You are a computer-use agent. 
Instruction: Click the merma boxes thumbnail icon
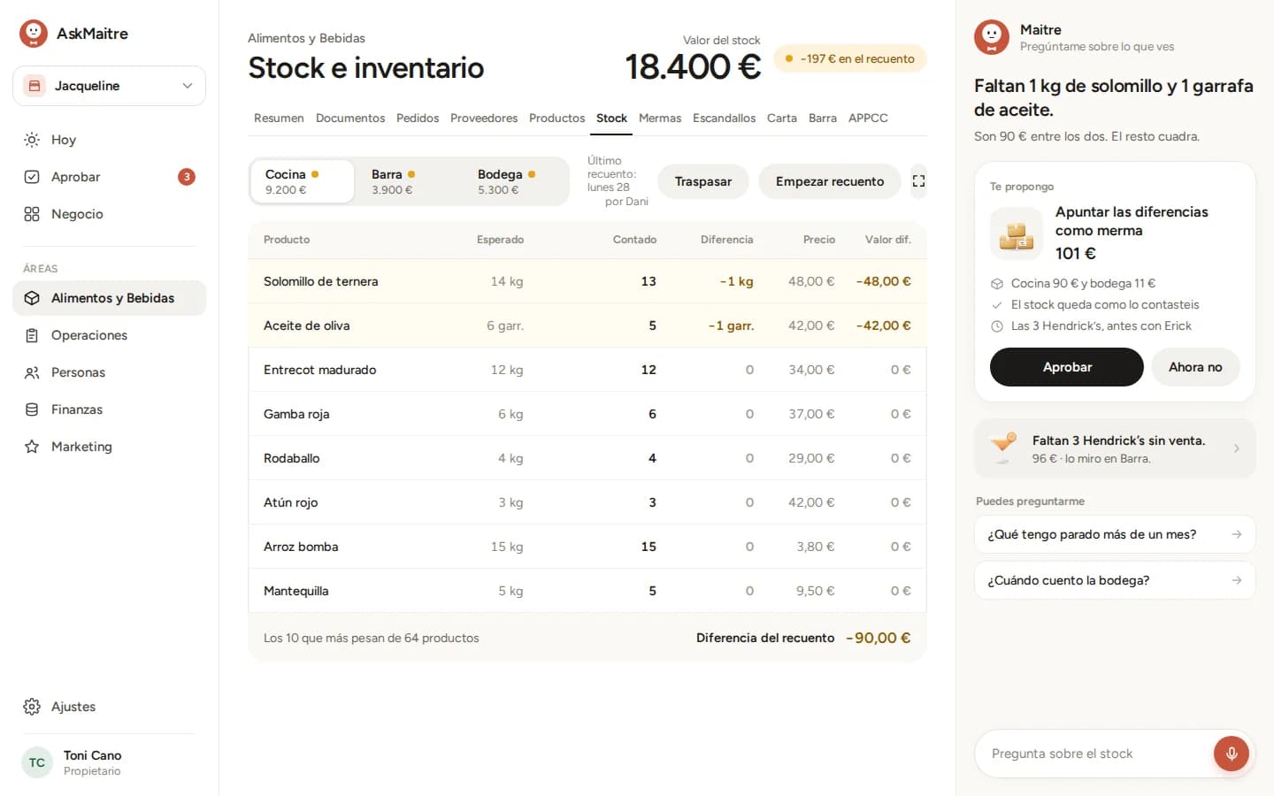click(x=1017, y=234)
